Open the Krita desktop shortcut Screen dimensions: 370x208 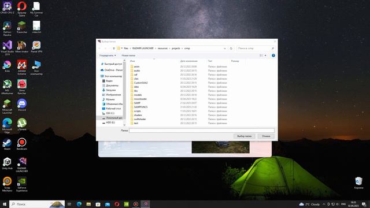click(7, 66)
